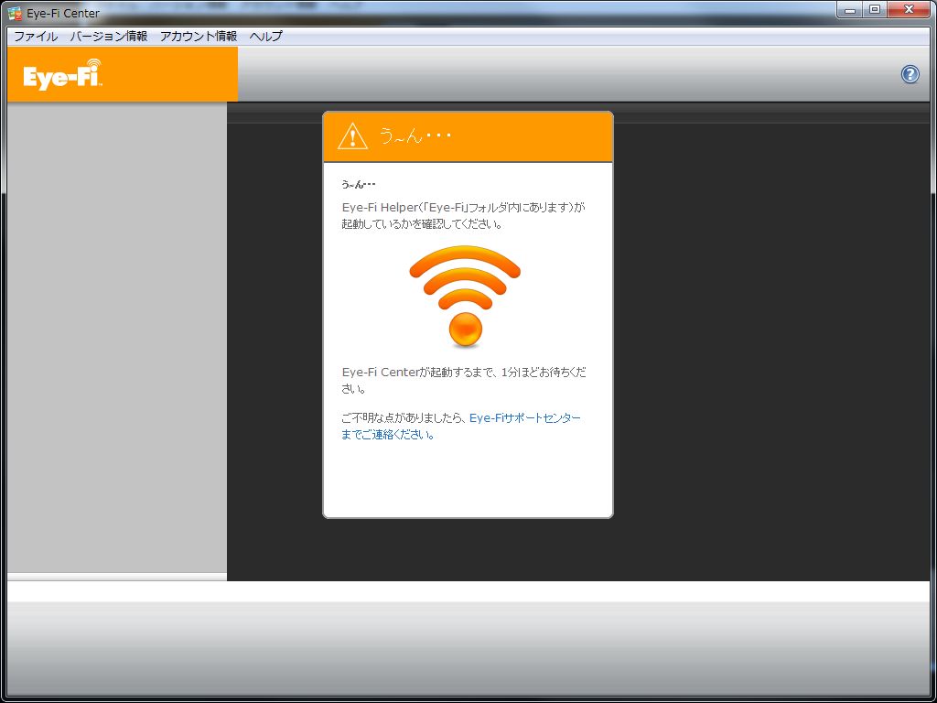
Task: Open the ファイル menu
Action: pyautogui.click(x=36, y=37)
